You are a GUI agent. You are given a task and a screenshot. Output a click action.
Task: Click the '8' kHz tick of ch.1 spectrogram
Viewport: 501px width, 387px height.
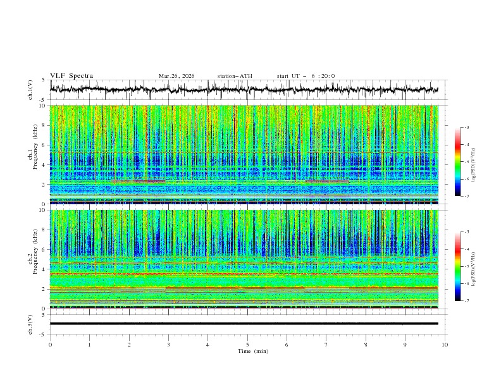tap(45, 125)
